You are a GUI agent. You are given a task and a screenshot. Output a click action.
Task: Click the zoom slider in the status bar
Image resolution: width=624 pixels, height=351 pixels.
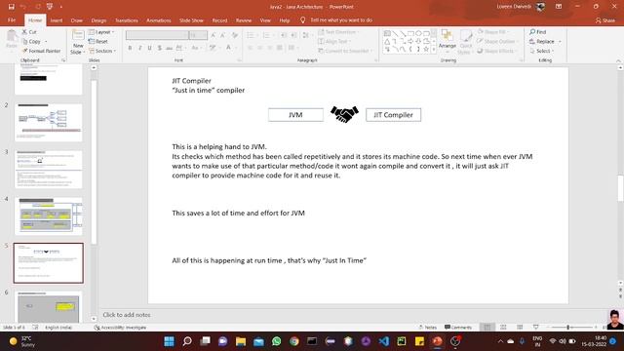point(572,328)
